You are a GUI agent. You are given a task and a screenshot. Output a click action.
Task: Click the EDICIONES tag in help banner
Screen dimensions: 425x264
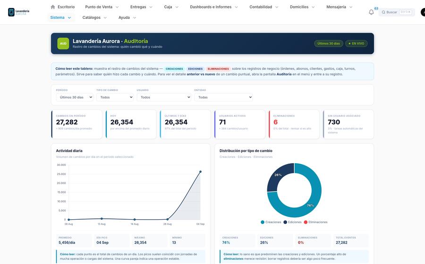pyautogui.click(x=195, y=69)
